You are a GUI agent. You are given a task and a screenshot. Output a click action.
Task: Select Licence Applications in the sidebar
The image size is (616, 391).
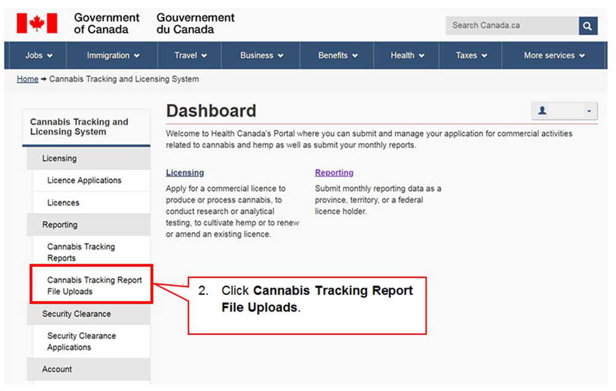(84, 180)
